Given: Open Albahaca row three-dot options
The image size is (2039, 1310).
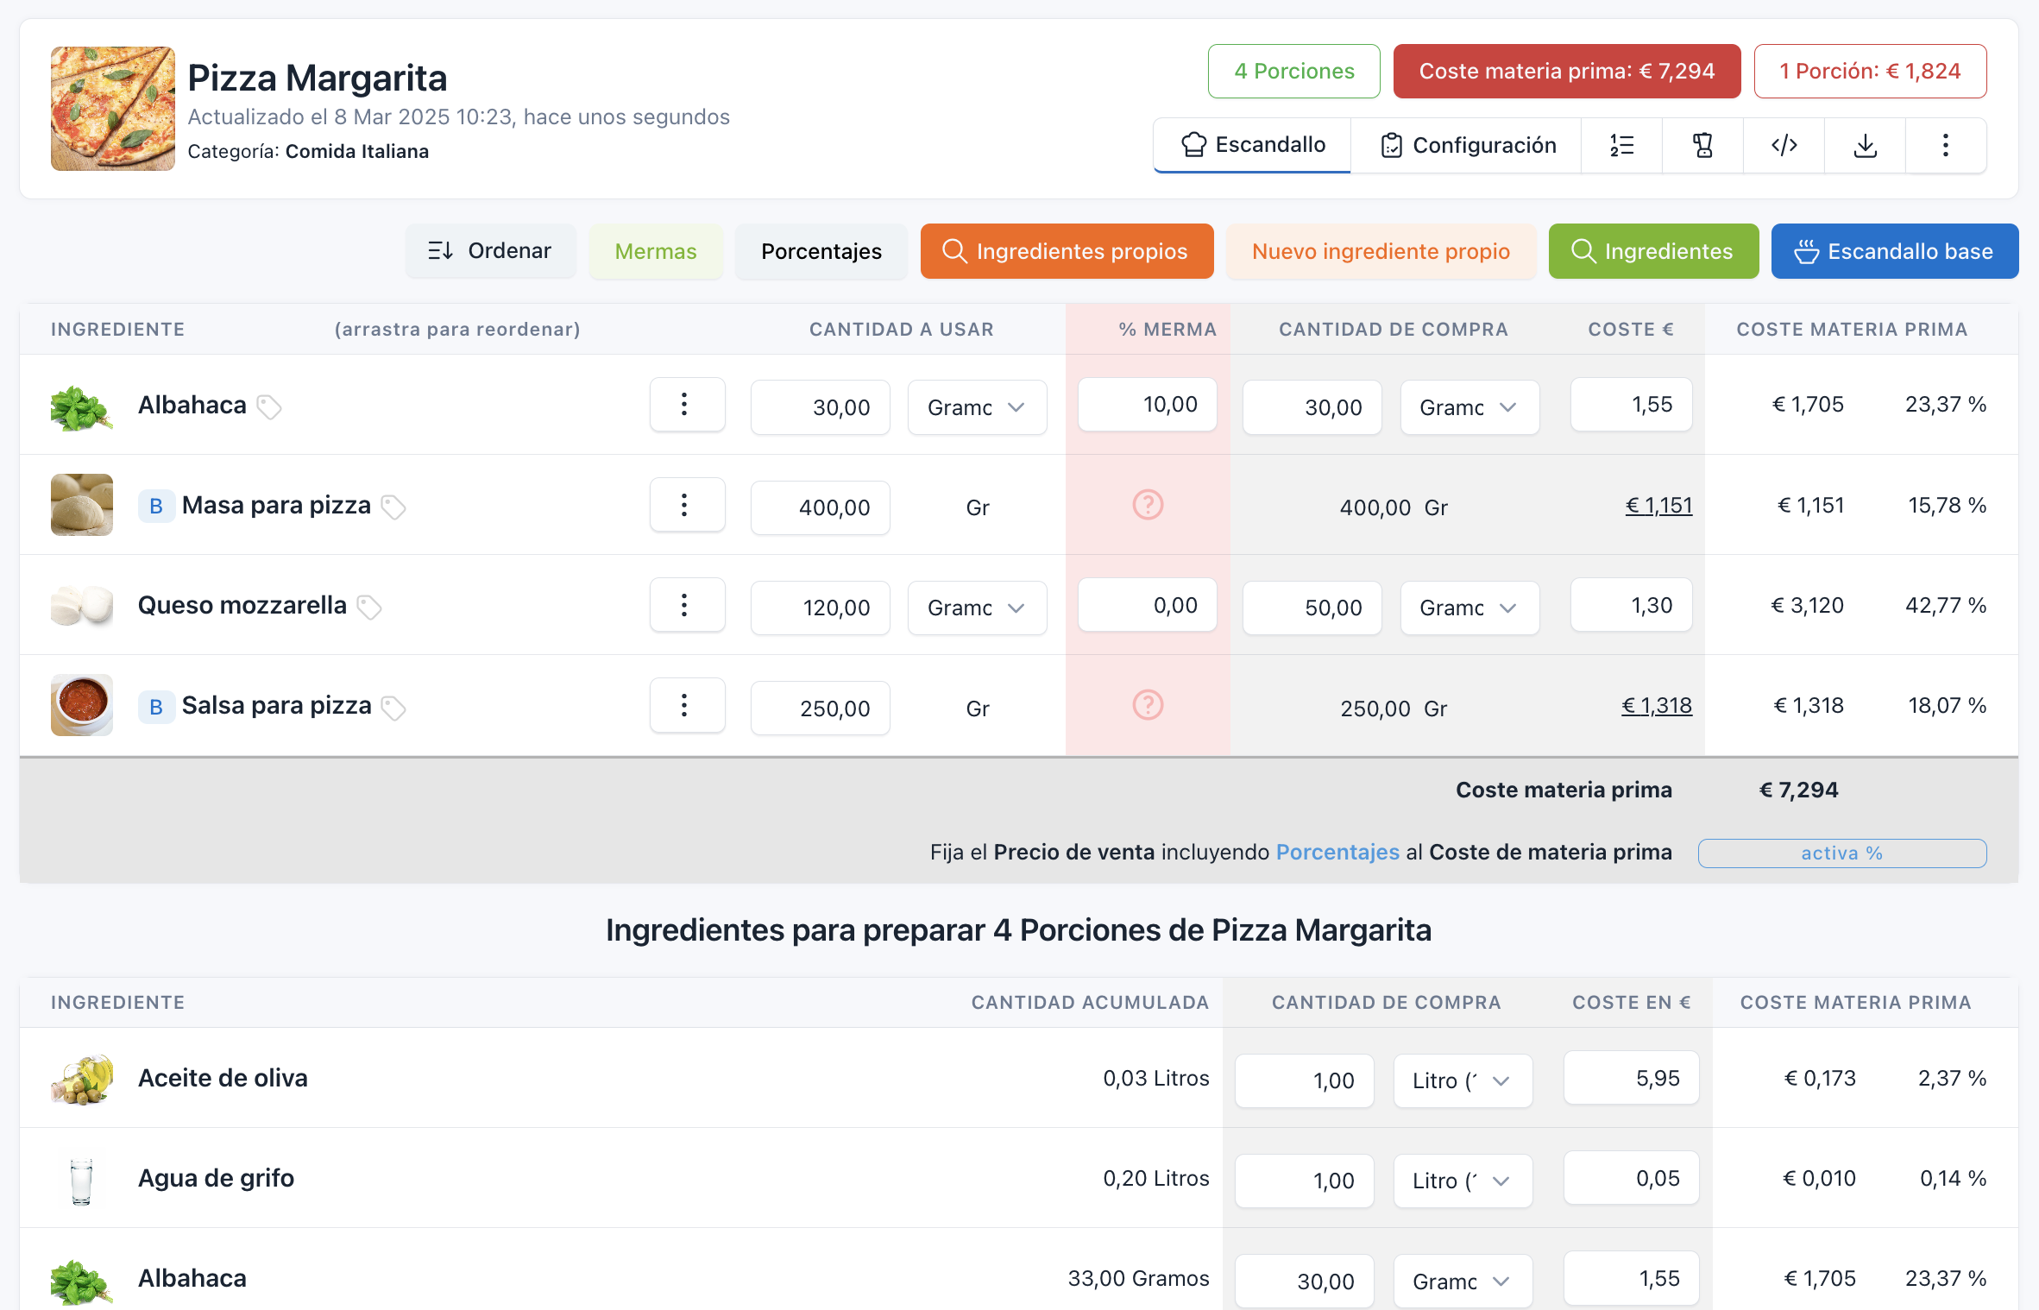Looking at the screenshot, I should click(687, 405).
